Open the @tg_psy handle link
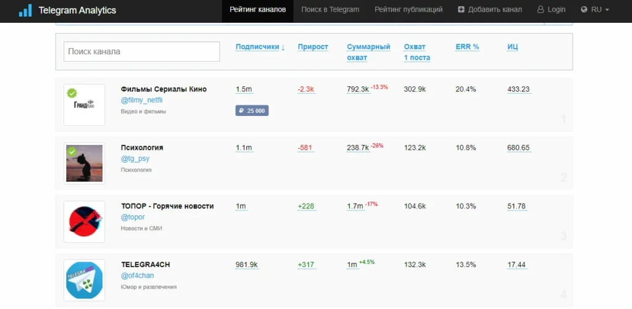 (135, 159)
